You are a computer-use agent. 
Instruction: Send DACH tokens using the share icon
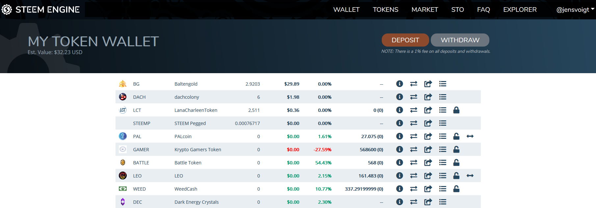coord(428,97)
